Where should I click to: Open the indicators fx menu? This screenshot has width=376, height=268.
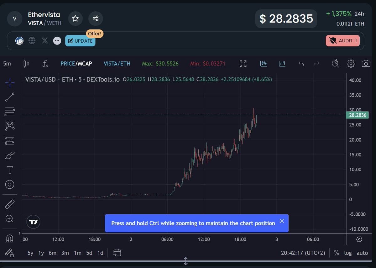tap(45, 64)
